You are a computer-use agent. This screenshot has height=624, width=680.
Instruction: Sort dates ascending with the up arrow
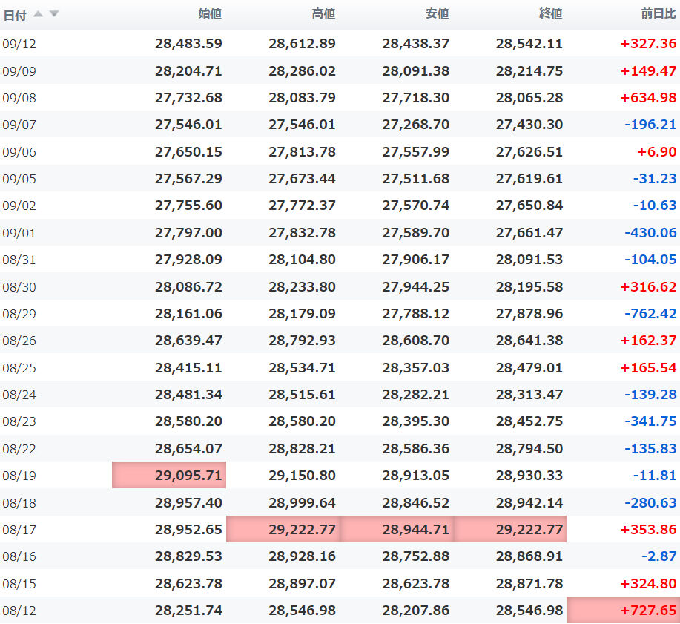(38, 14)
